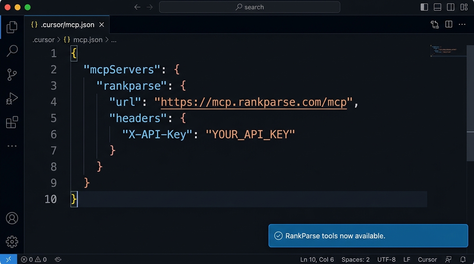
Task: Toggle primary side bar layout icon
Action: [424, 7]
